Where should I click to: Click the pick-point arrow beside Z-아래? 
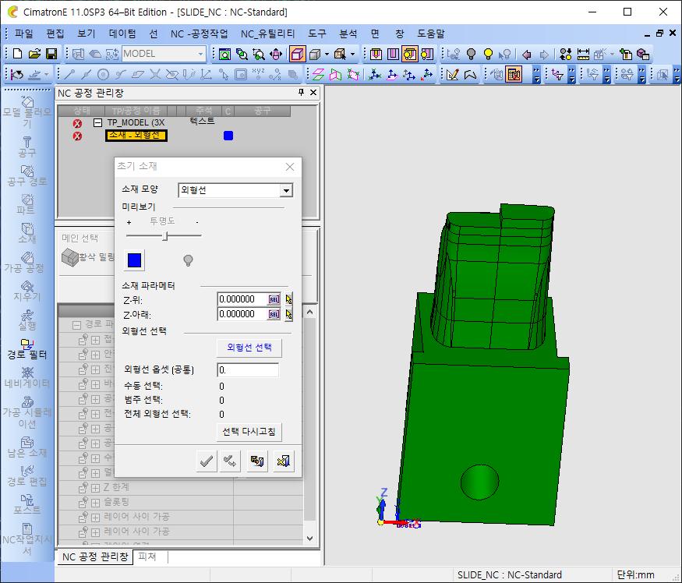click(x=288, y=314)
